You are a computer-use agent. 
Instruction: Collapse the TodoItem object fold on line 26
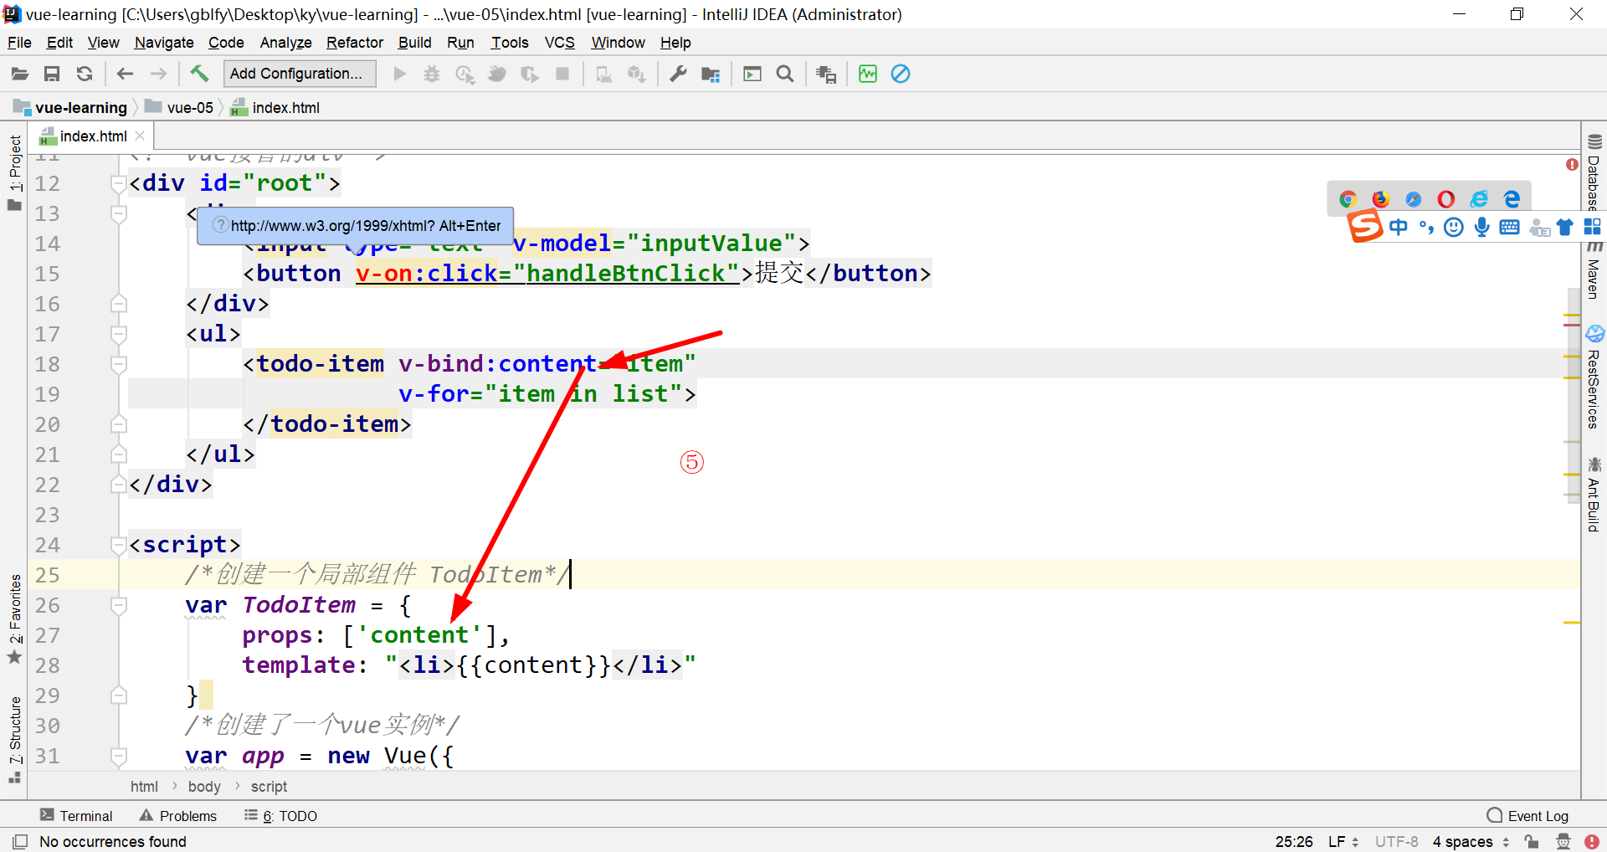(119, 605)
